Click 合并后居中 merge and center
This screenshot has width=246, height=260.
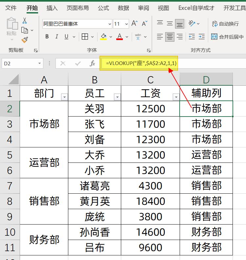click(x=227, y=37)
